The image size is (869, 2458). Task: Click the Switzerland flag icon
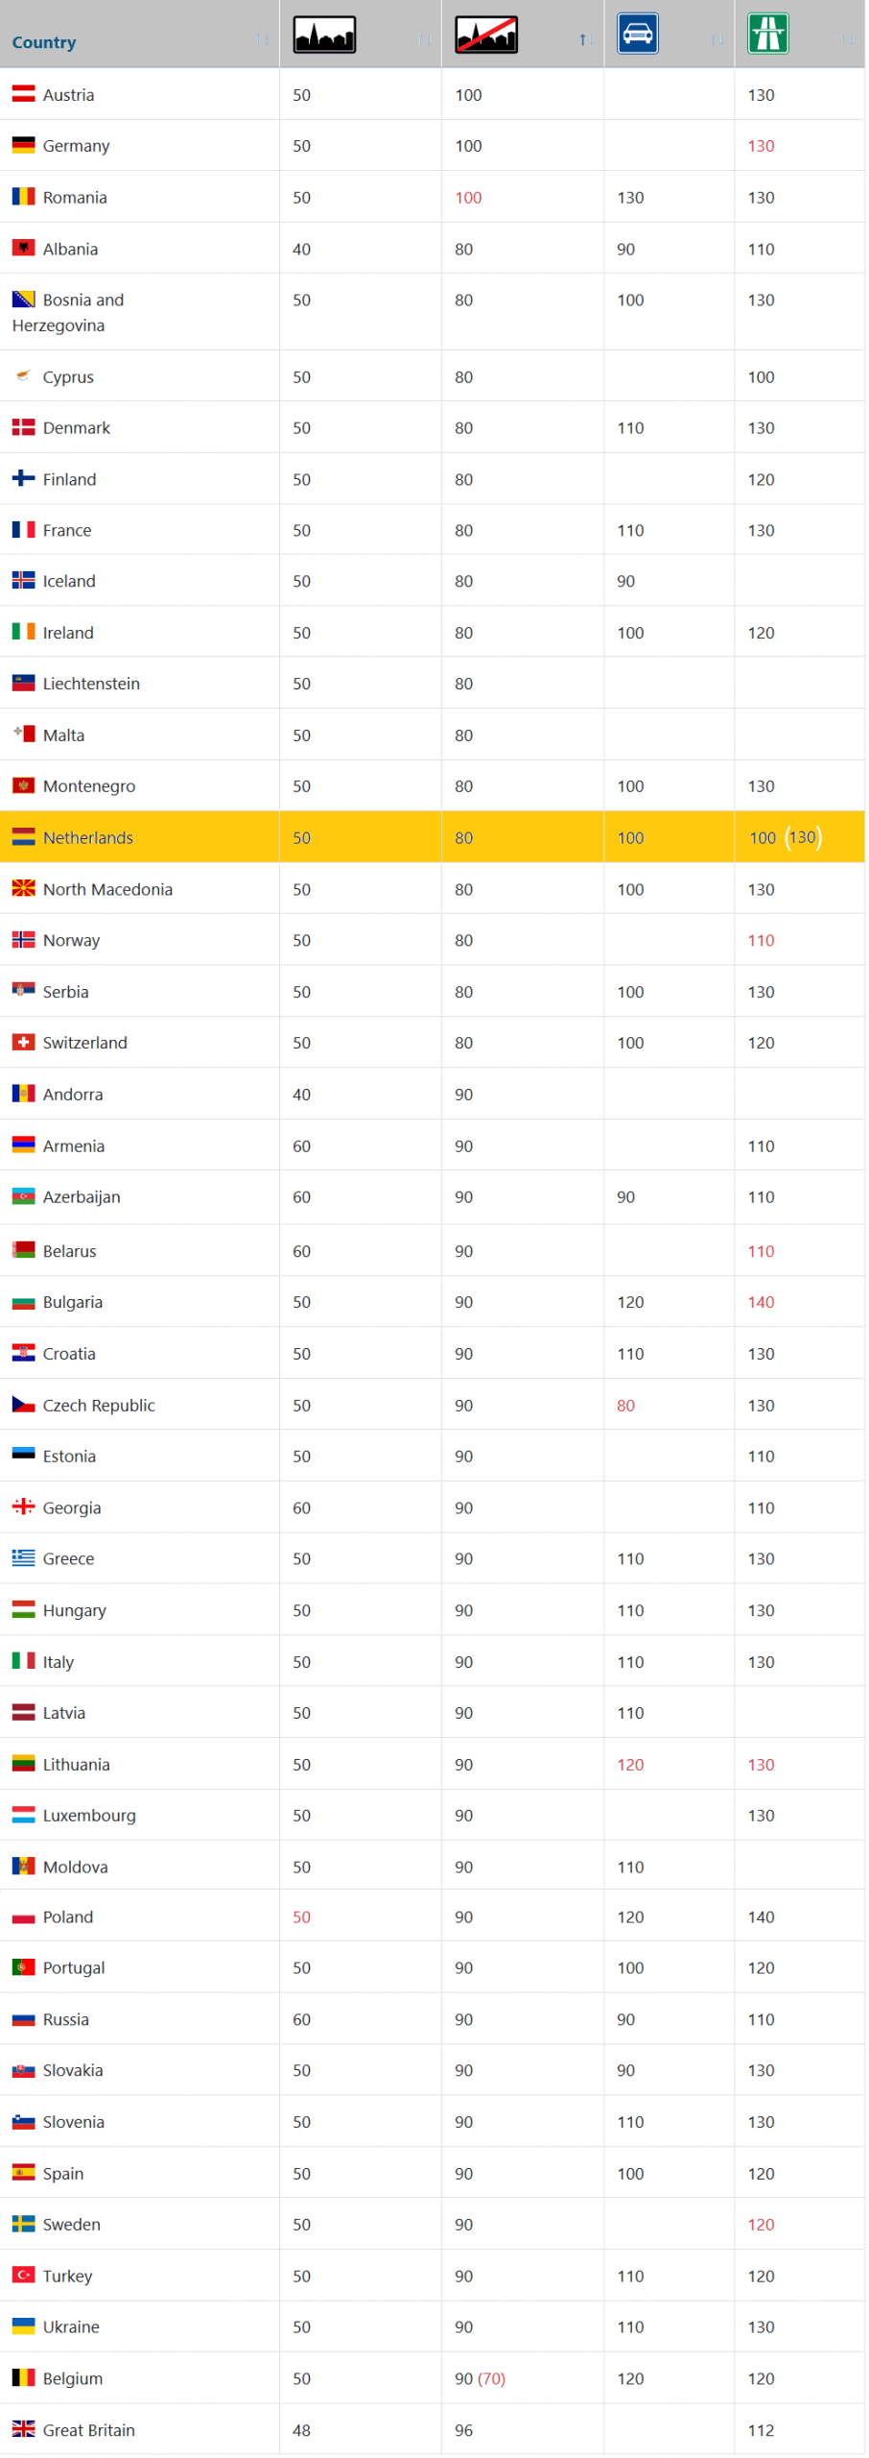point(23,1043)
